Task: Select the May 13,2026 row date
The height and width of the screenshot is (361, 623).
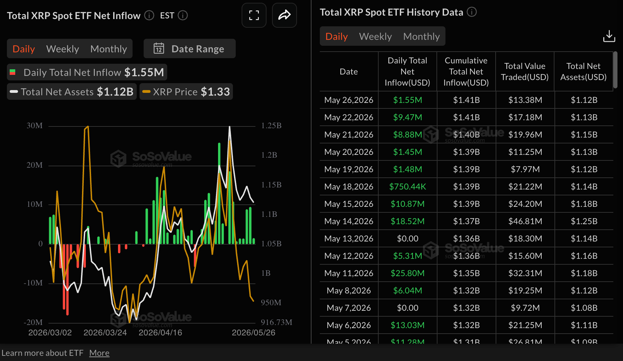Action: coord(349,238)
